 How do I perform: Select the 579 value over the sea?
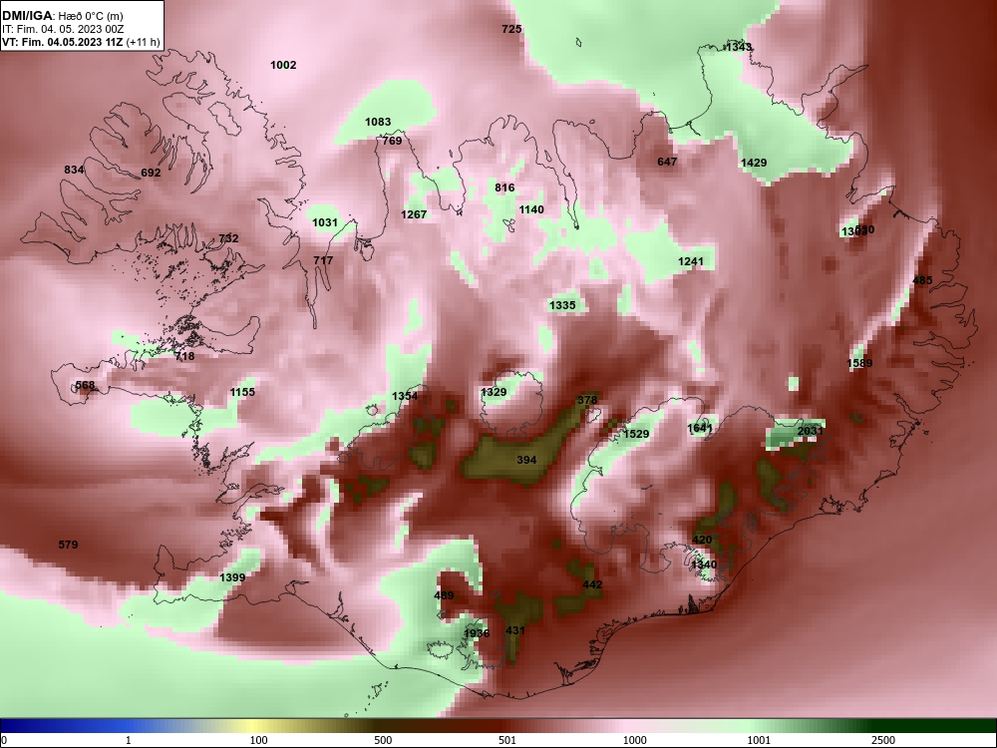point(68,546)
